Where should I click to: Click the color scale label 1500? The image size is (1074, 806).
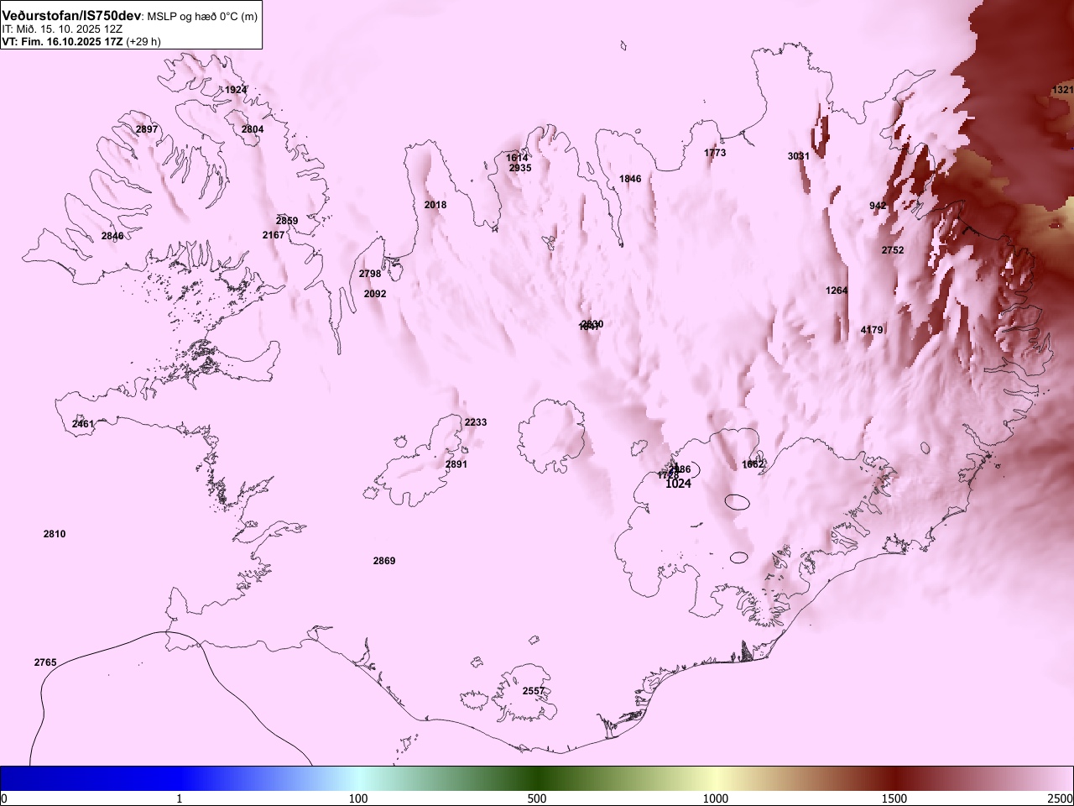894,798
